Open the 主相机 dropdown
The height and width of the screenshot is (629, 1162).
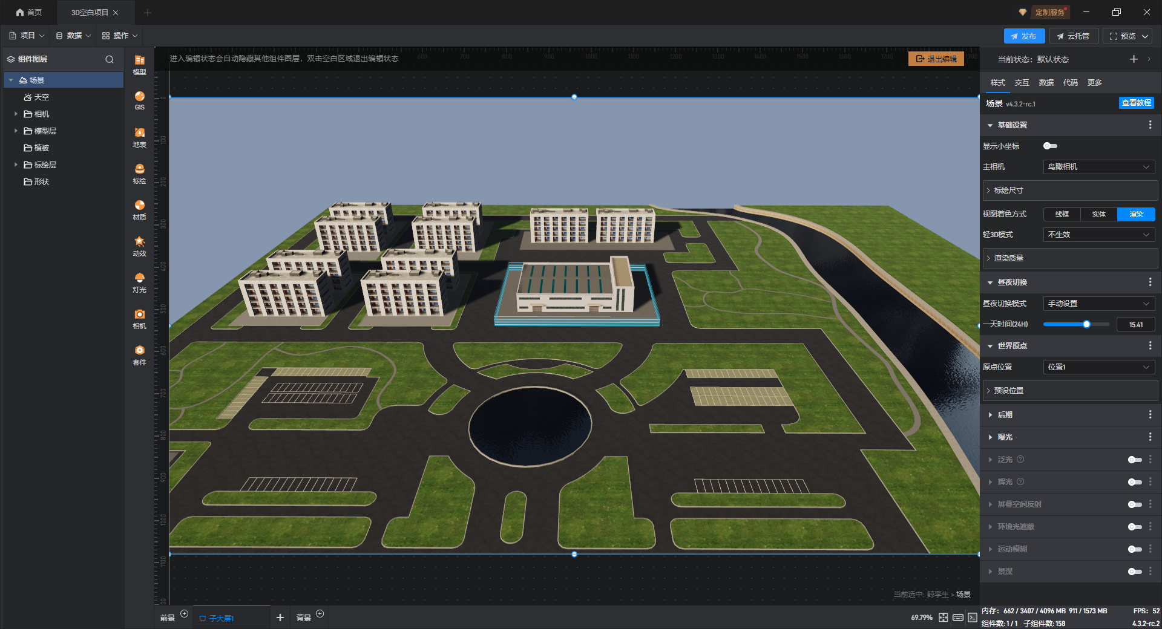click(x=1098, y=167)
